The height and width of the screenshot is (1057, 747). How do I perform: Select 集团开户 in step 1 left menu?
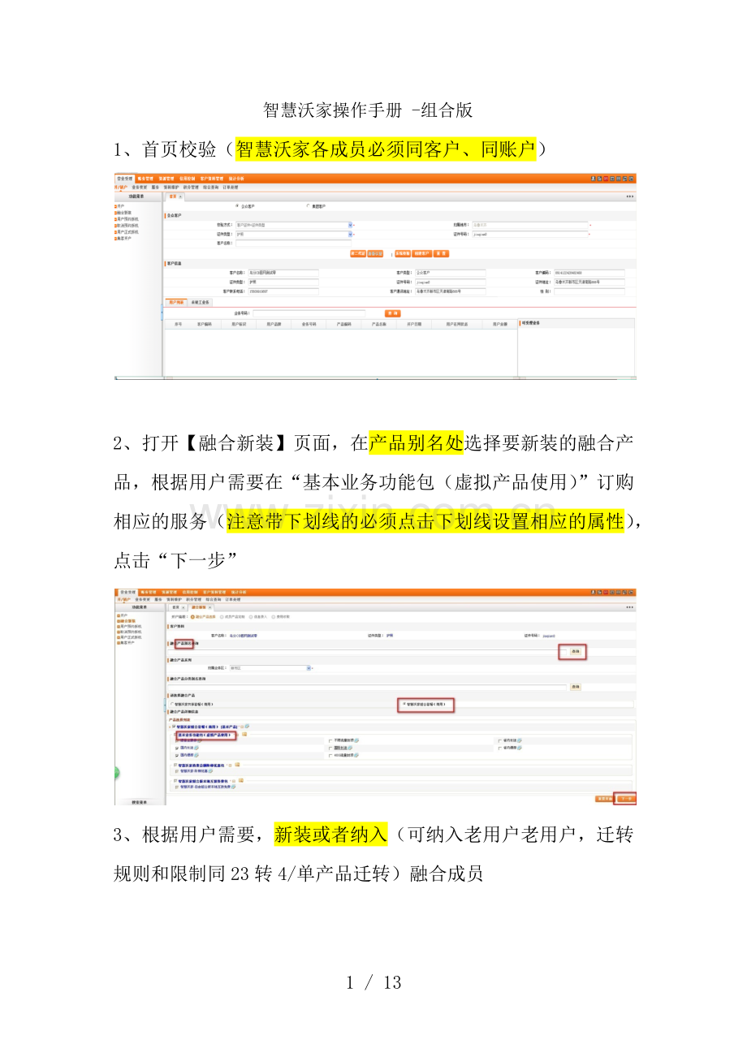124,238
